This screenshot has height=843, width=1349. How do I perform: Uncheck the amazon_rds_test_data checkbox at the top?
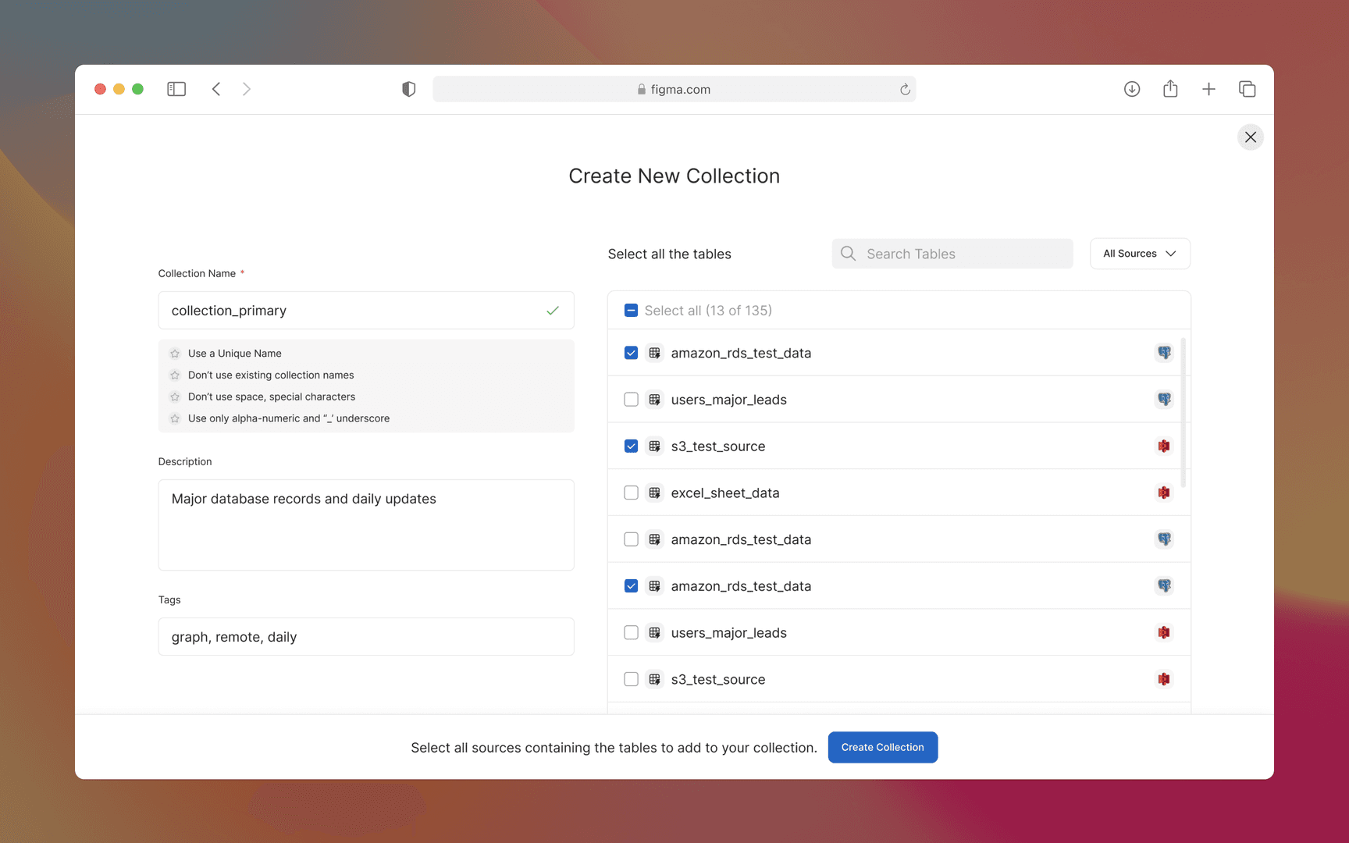(x=631, y=353)
